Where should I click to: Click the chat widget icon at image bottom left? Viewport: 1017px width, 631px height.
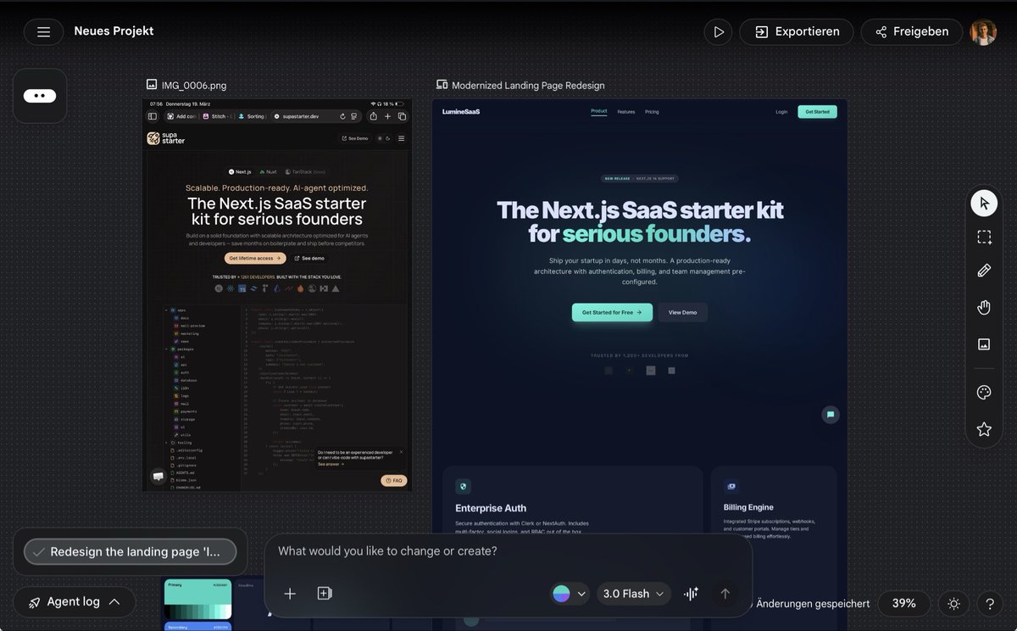click(158, 477)
